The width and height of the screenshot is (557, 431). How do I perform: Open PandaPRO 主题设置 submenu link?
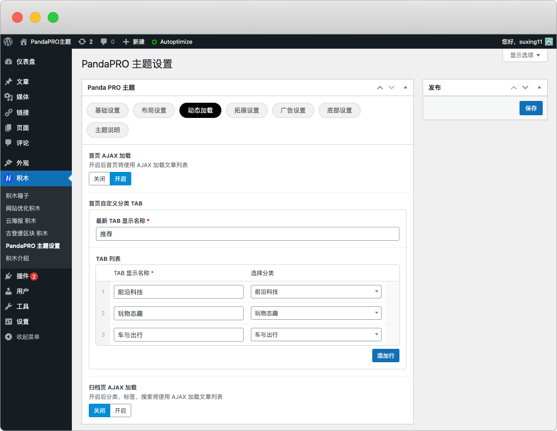(x=33, y=246)
